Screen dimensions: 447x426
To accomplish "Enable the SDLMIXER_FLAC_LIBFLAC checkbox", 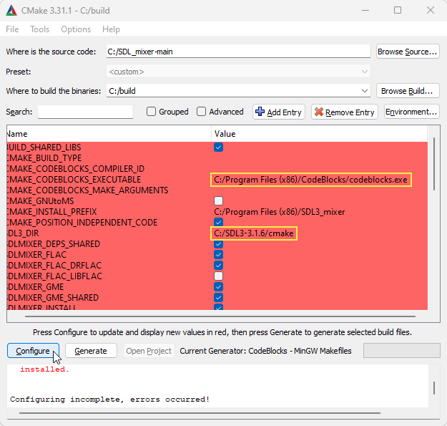I will pos(218,276).
